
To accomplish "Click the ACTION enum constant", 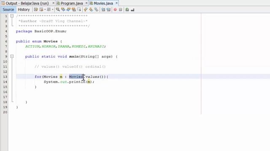I will [x=32, y=47].
